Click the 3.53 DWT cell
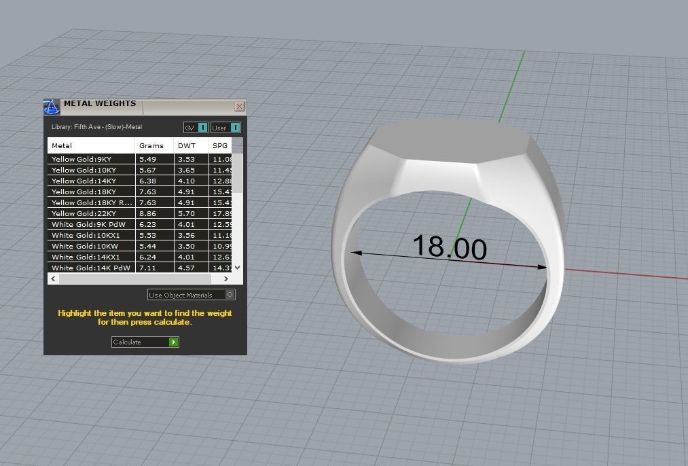Screen dimensions: 688x466 pyautogui.click(x=192, y=159)
